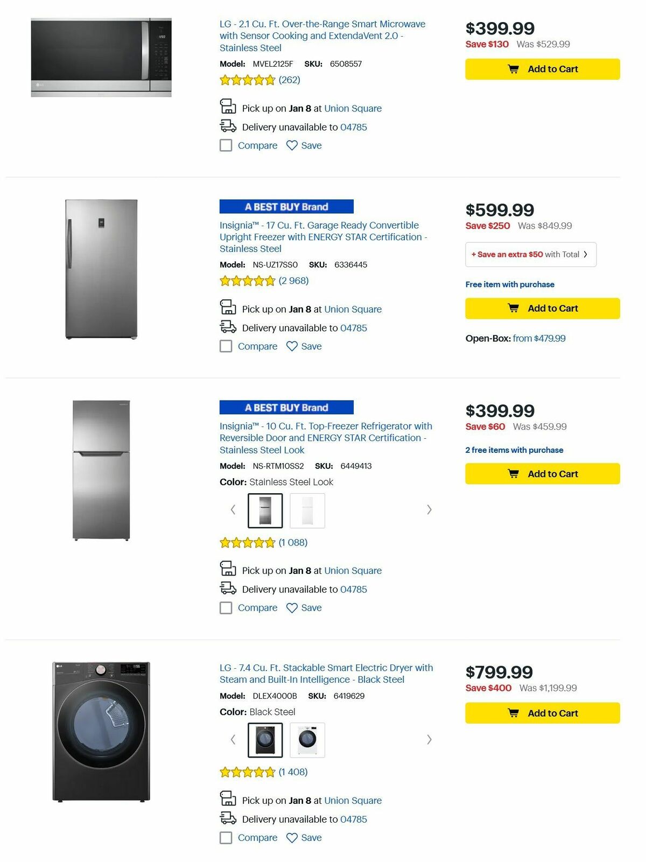
Task: Enable Compare for the Insignia upright freezer
Action: [226, 346]
